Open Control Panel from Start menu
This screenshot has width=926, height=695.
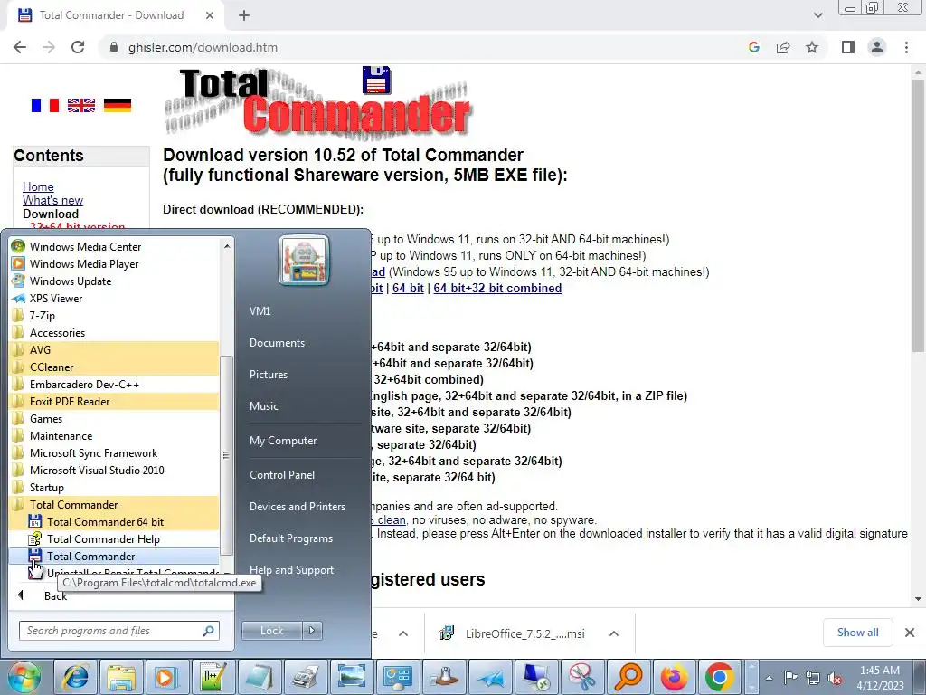pyautogui.click(x=282, y=474)
